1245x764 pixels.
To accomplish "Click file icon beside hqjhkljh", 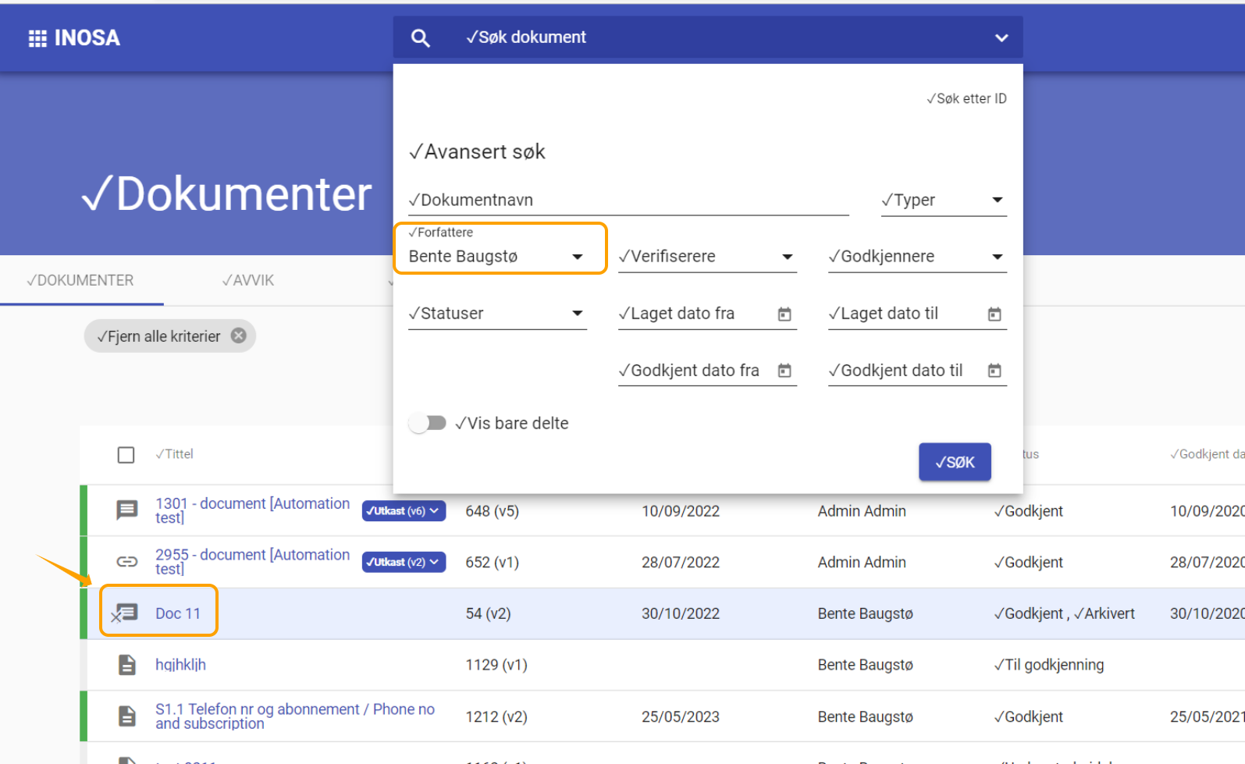I will coord(126,665).
